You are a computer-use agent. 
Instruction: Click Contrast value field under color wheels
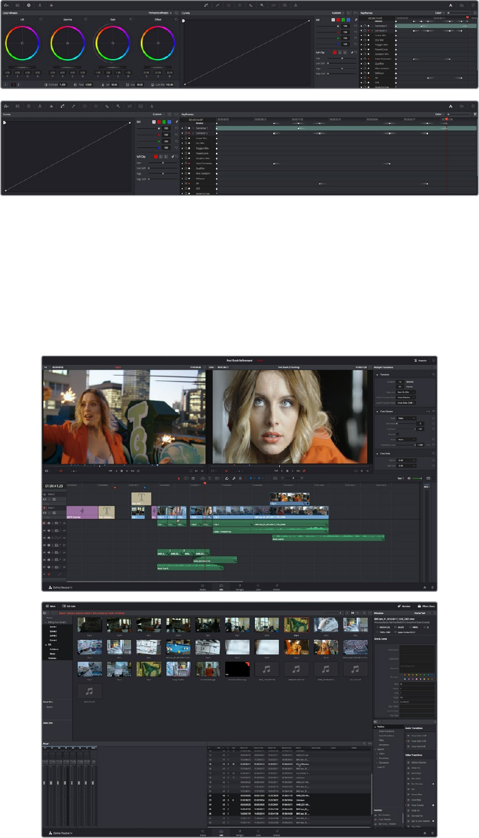[62, 84]
